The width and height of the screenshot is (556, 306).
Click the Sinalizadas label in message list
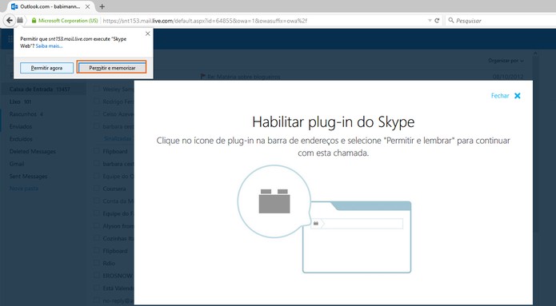pos(118,138)
